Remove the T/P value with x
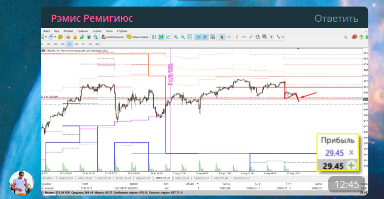This screenshot has width=384, height=199. point(290,188)
